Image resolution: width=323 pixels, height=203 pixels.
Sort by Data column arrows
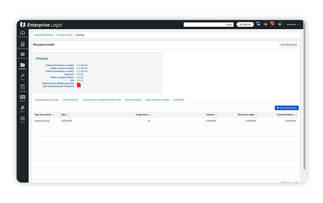(68, 115)
